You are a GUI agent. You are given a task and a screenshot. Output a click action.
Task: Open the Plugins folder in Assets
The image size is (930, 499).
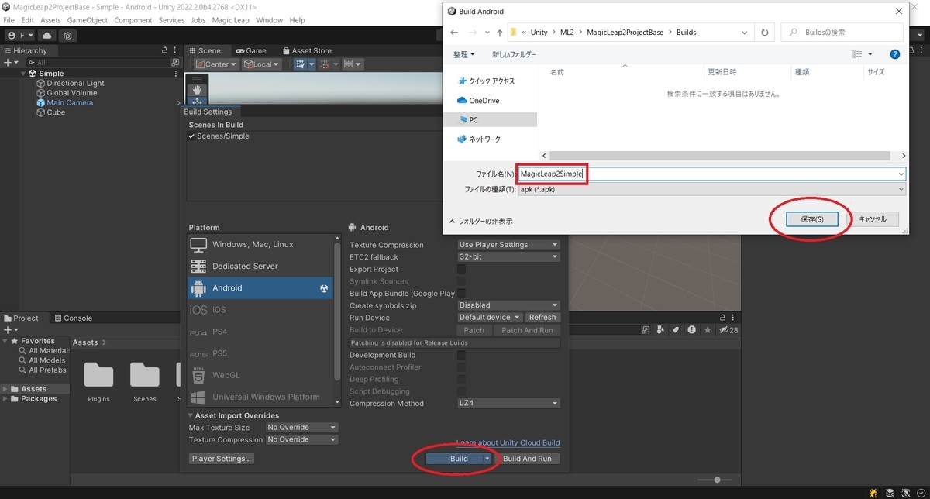[x=98, y=382]
